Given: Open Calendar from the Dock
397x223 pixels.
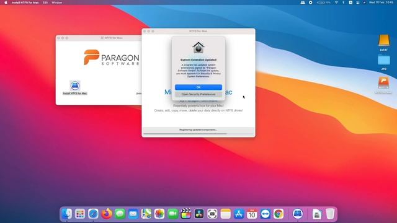Looking at the screenshot, I should [252, 214].
